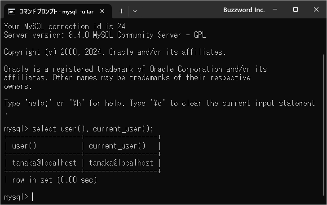Click the user() column header
The height and width of the screenshot is (205, 327).
[x=24, y=146]
